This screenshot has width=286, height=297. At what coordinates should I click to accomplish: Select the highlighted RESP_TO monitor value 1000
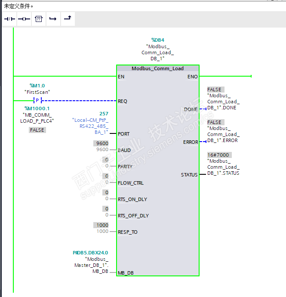pos(101,225)
